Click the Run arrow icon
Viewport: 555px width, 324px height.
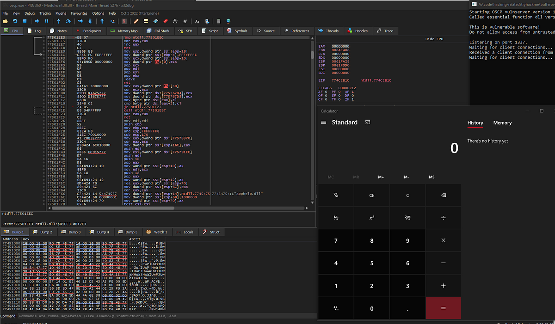tap(37, 21)
